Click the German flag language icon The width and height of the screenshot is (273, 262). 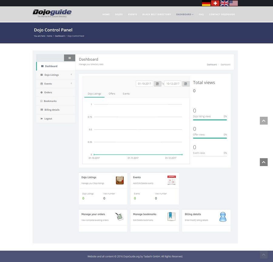[206, 3]
